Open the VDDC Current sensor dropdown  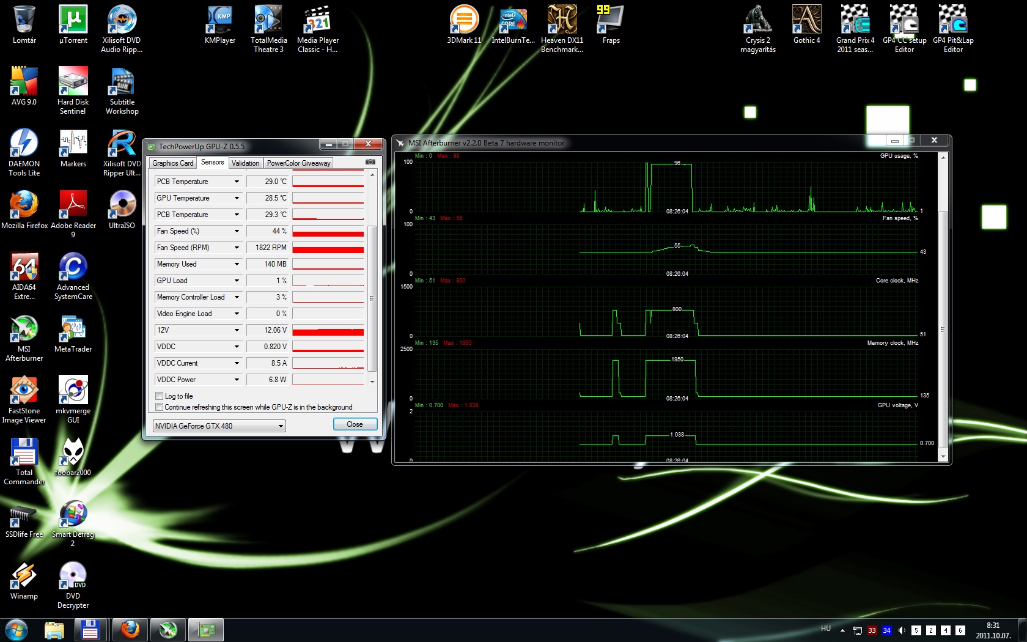click(x=237, y=363)
